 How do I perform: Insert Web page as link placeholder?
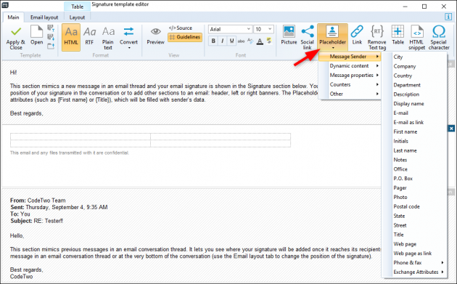(414, 253)
